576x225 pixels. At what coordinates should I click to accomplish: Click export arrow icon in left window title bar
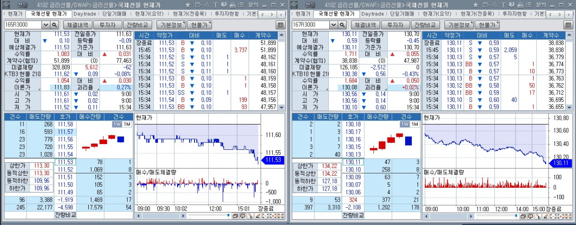click(x=198, y=5)
